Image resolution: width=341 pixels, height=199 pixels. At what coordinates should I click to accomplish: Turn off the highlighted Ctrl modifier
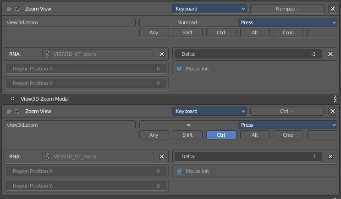coord(221,135)
